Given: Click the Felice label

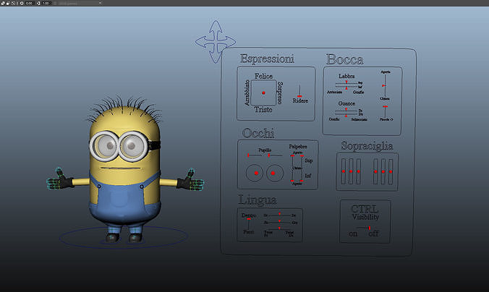Looking at the screenshot, I should coord(263,76).
